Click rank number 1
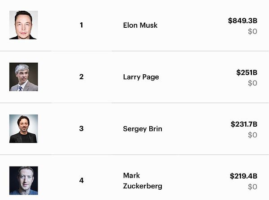The image size is (269, 200). [x=81, y=25]
